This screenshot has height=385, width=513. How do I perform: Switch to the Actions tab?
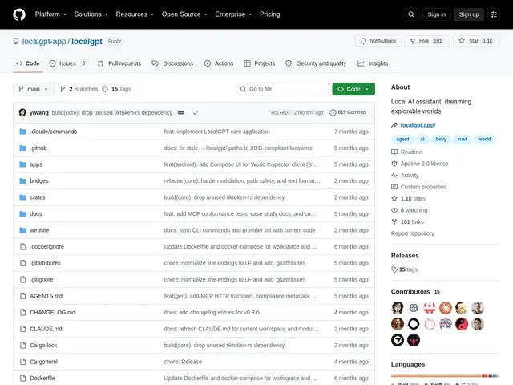point(219,63)
